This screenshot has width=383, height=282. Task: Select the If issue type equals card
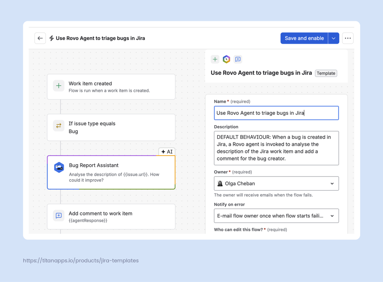[111, 127]
